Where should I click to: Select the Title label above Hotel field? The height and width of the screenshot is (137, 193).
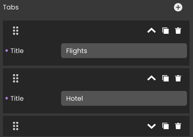click(17, 98)
